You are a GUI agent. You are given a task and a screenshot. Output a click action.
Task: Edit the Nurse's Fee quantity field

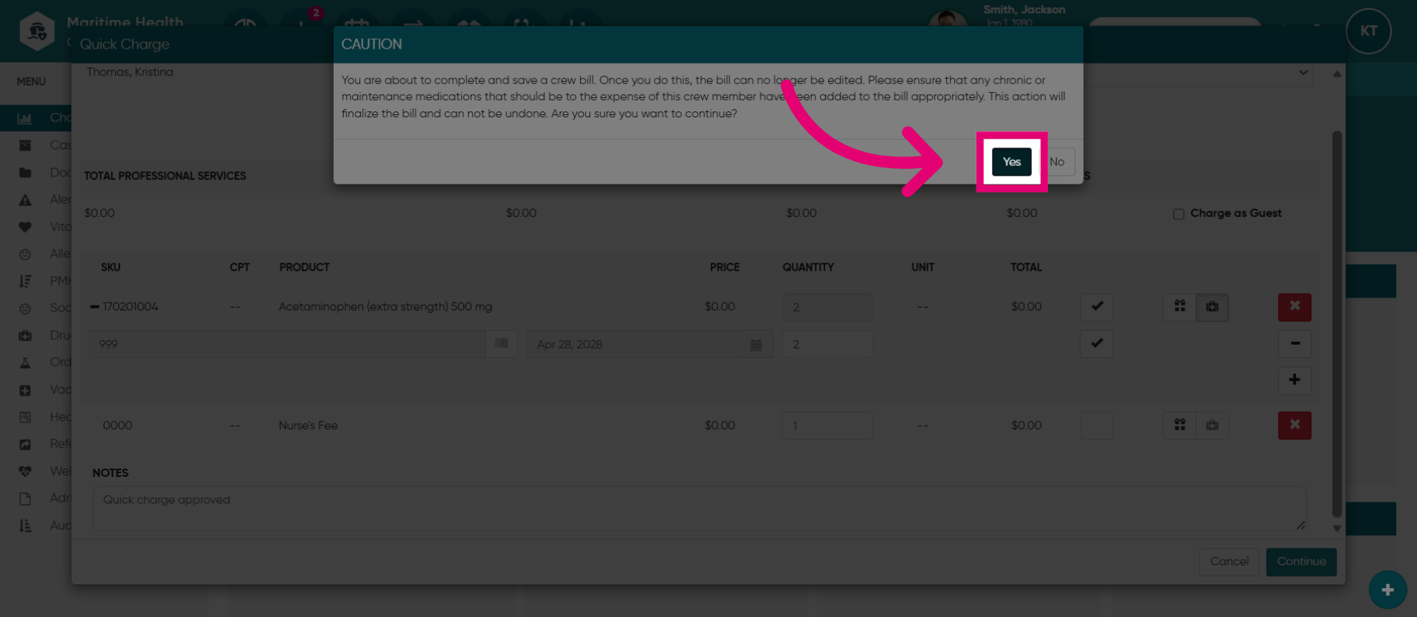(x=827, y=426)
